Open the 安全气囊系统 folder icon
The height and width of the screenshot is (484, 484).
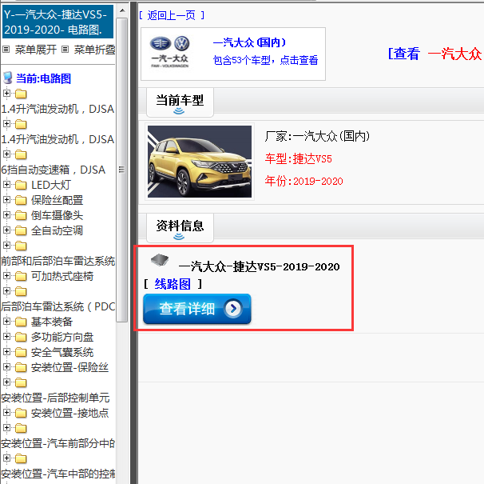[x=21, y=352]
